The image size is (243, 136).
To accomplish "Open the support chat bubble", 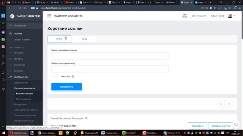I will click(236, 124).
